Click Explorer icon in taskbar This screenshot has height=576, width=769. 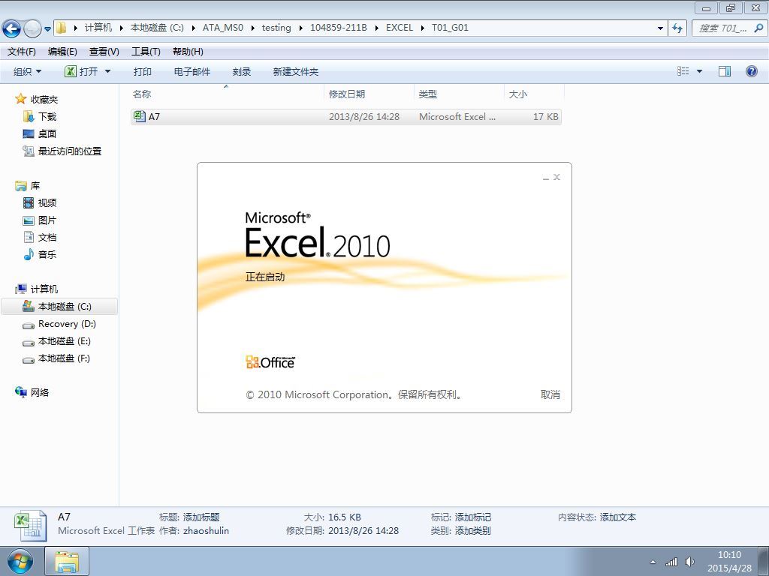pos(67,562)
